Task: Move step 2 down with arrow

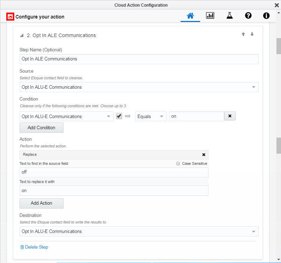Action: coord(252,34)
